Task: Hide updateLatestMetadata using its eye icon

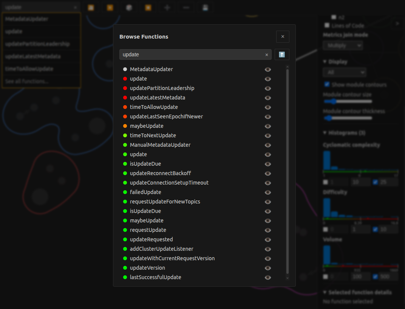Action: pyautogui.click(x=268, y=98)
